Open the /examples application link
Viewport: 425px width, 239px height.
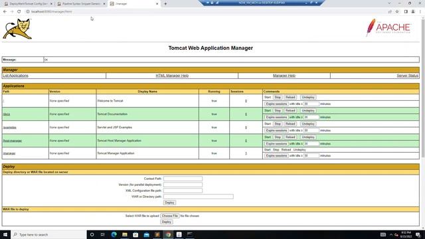(10, 127)
